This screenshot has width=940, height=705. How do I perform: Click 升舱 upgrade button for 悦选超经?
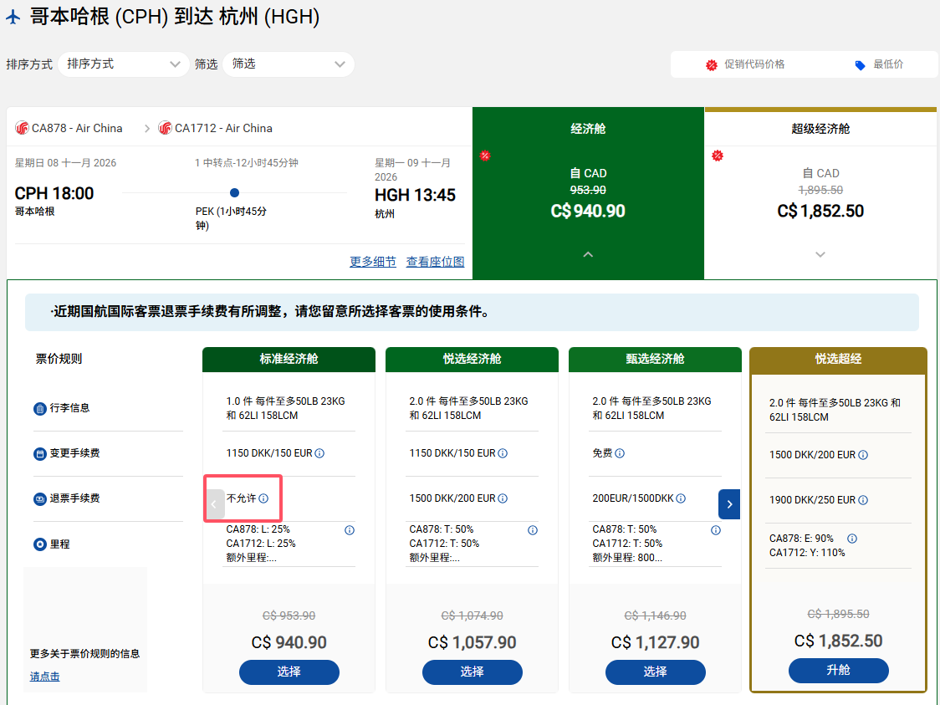838,670
